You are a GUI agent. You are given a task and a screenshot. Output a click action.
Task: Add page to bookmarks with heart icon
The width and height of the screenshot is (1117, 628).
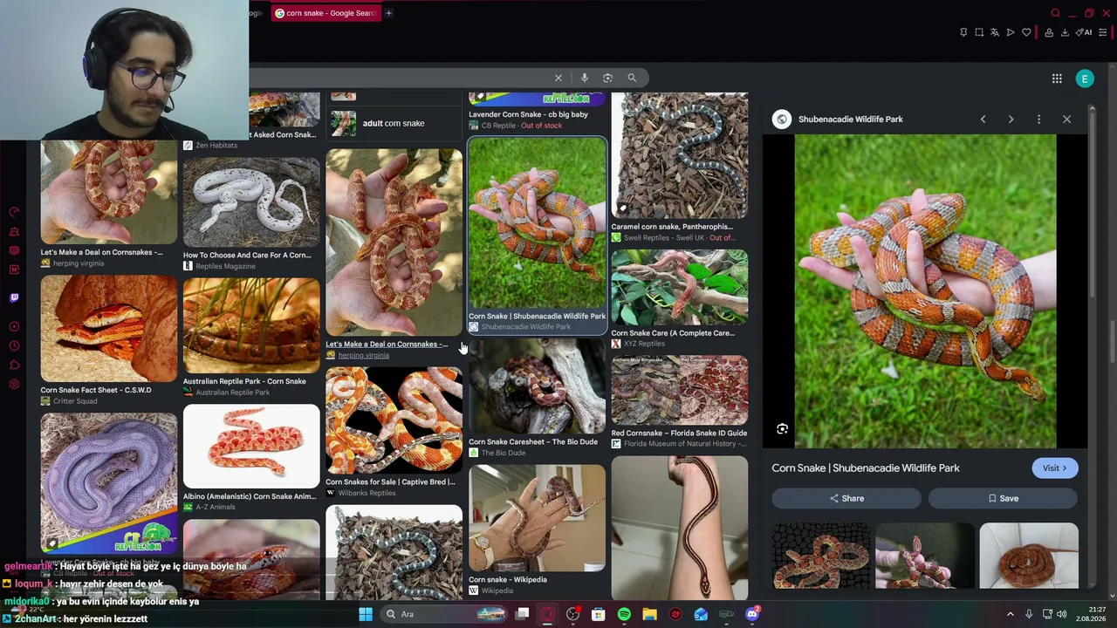[x=1026, y=32]
